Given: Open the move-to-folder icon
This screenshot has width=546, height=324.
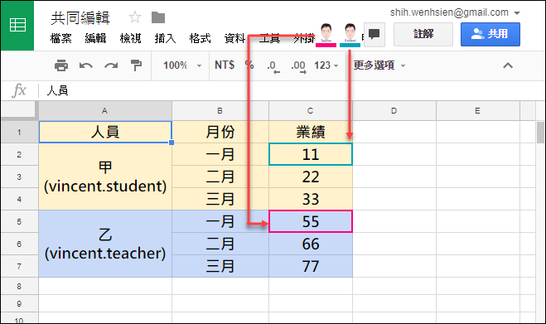Looking at the screenshot, I should pos(158,17).
